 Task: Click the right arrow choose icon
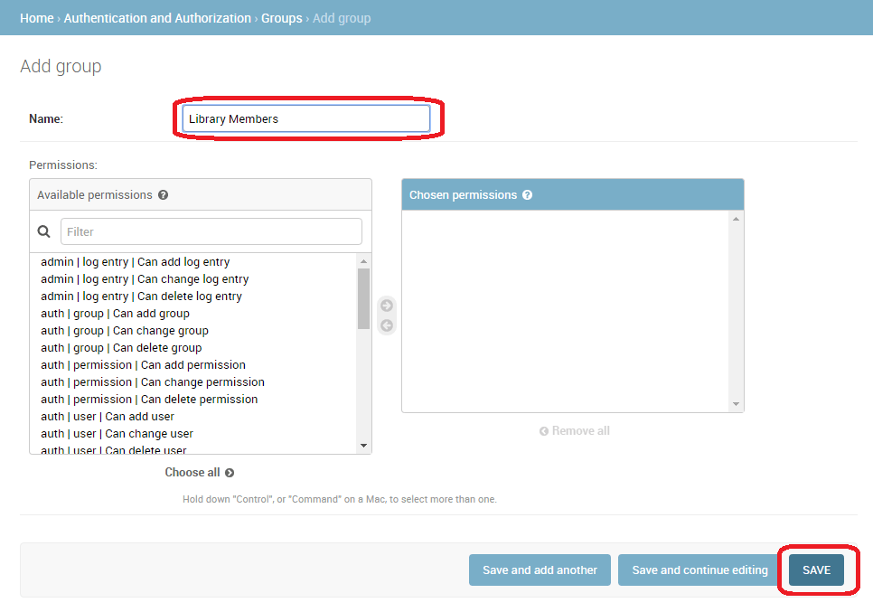(387, 306)
